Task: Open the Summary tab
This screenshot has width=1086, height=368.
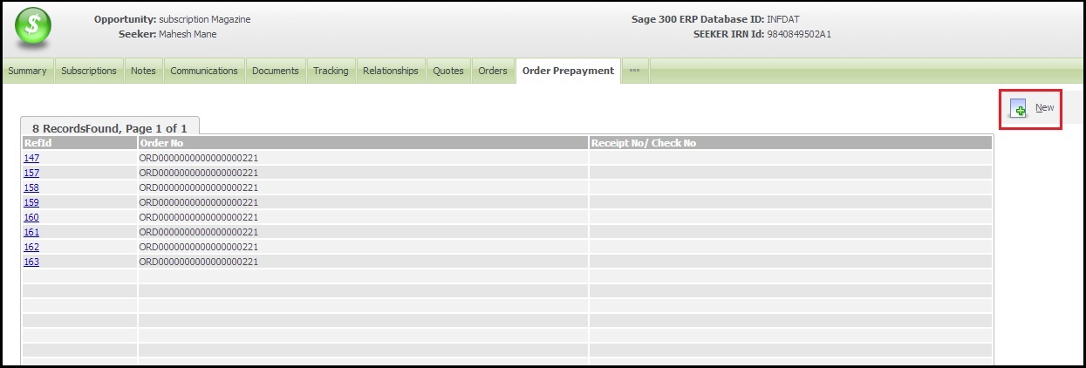Action: point(28,71)
